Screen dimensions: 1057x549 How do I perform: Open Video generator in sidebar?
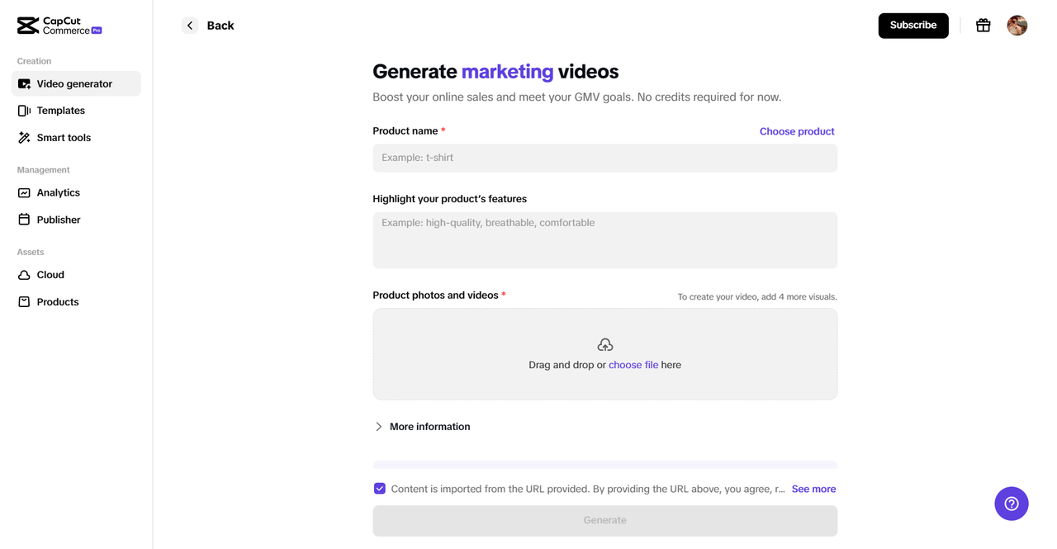[x=76, y=83]
